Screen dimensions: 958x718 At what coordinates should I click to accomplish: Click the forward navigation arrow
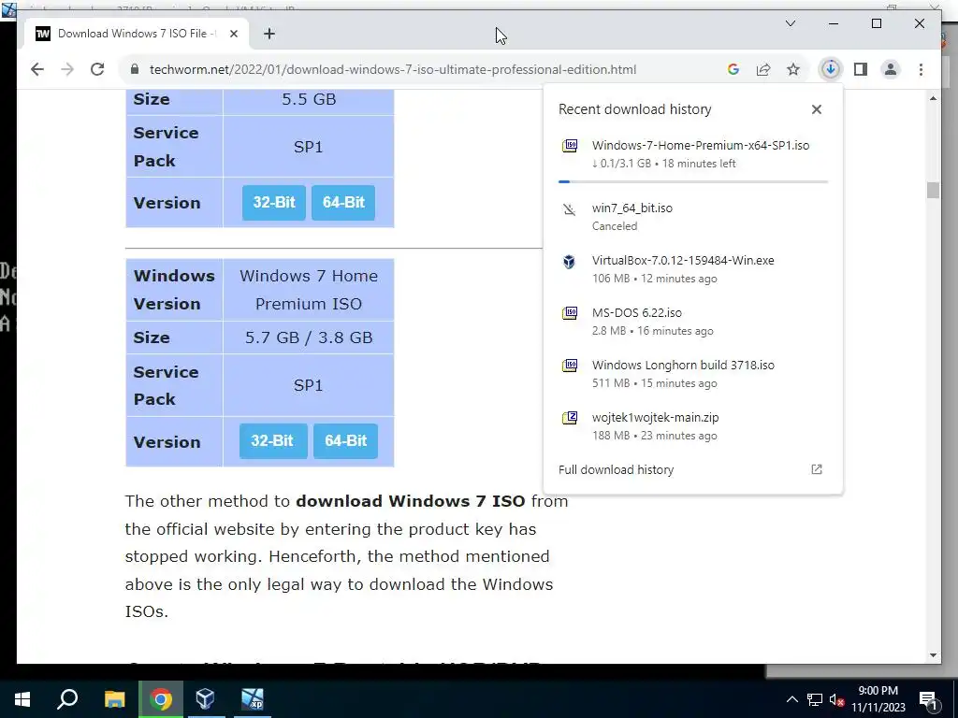click(x=67, y=69)
